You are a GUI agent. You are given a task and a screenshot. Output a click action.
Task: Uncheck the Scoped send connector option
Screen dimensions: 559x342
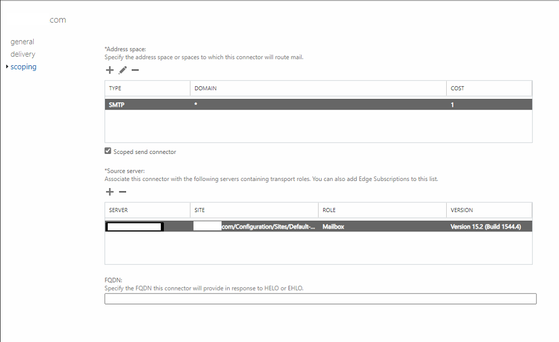point(108,150)
